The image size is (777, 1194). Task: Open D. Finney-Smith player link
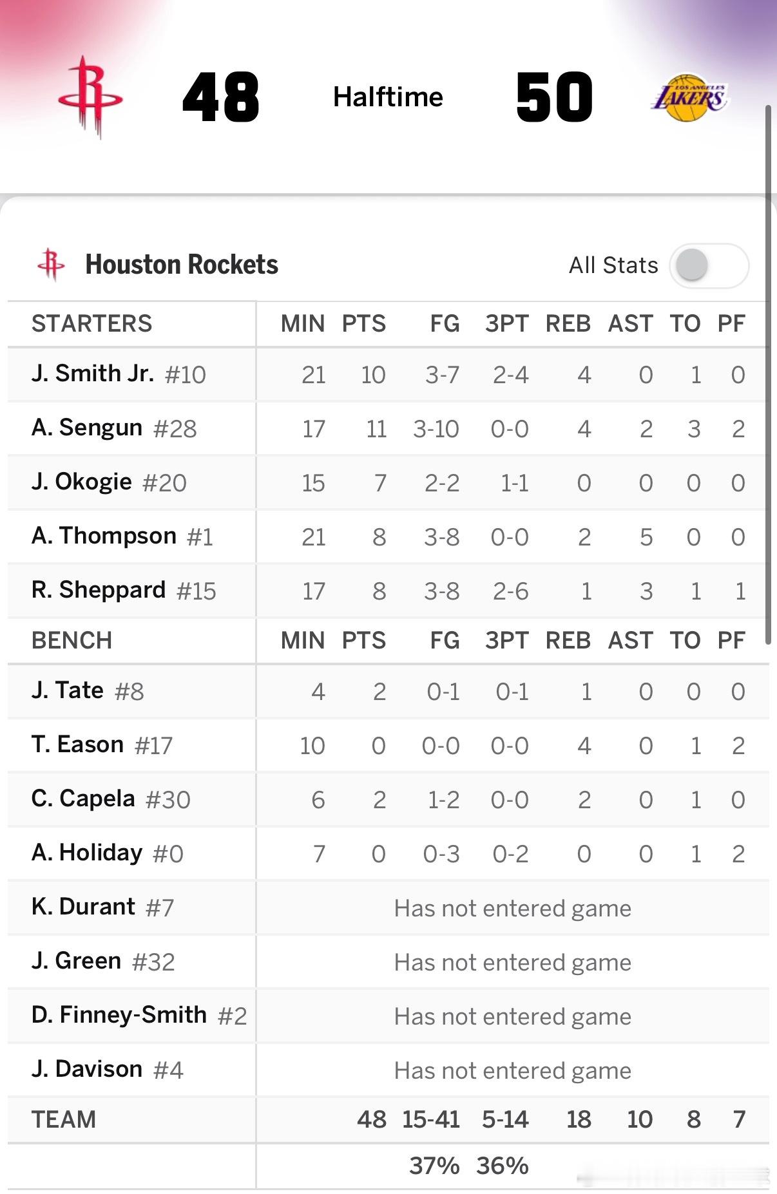119,1016
